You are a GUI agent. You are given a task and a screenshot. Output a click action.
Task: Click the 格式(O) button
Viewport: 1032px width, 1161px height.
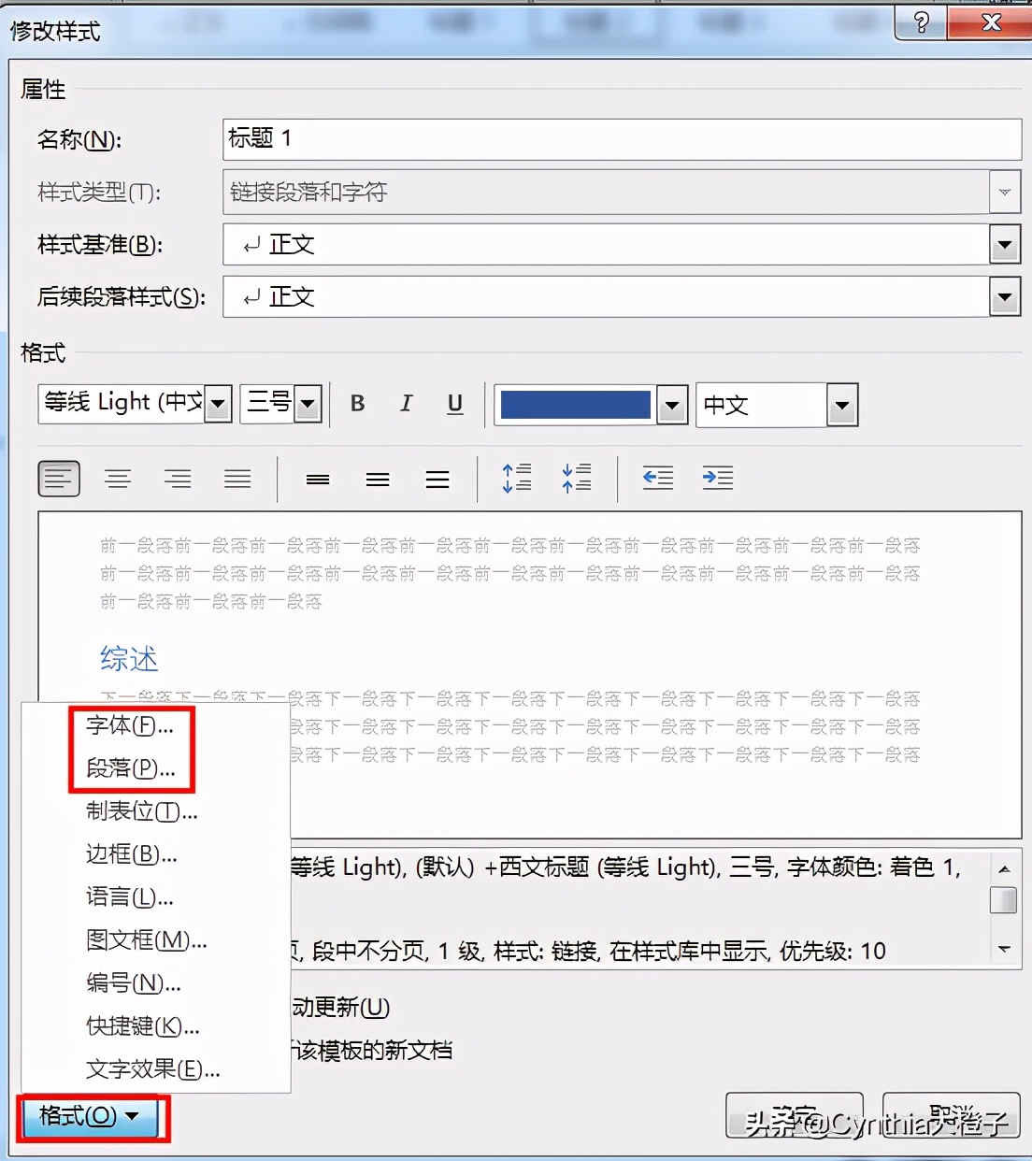(90, 1116)
